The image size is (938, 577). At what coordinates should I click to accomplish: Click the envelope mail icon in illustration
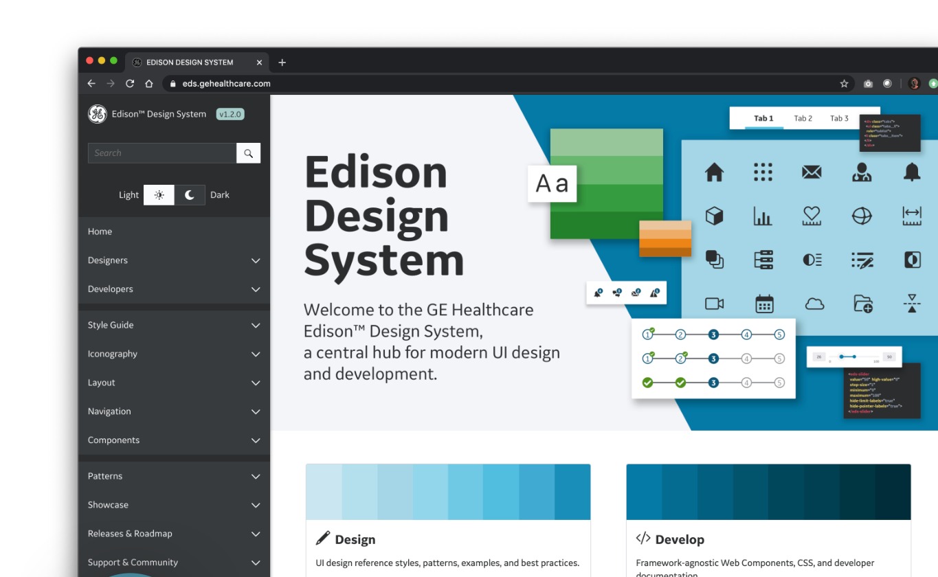[x=812, y=172]
